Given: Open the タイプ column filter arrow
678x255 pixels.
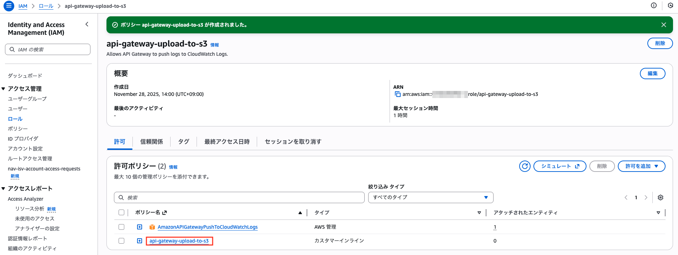Looking at the screenshot, I should (x=479, y=213).
